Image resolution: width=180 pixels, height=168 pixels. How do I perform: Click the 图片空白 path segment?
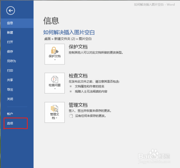coord(85,39)
